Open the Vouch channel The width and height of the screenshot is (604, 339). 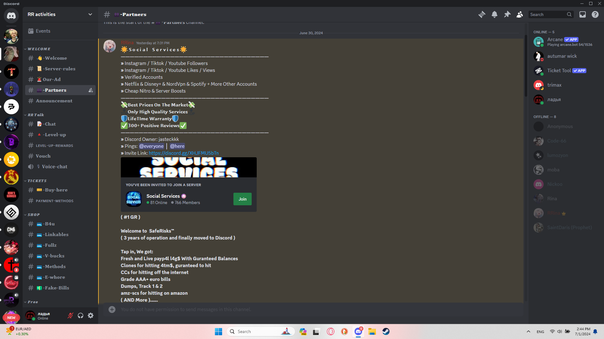pyautogui.click(x=60, y=156)
